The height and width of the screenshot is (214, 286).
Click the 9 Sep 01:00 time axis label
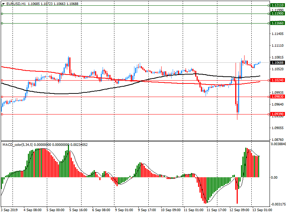point(124,210)
